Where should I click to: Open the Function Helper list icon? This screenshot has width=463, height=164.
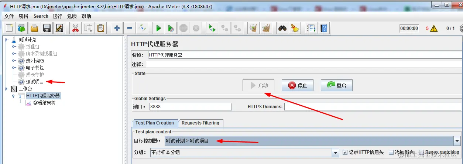point(311,28)
